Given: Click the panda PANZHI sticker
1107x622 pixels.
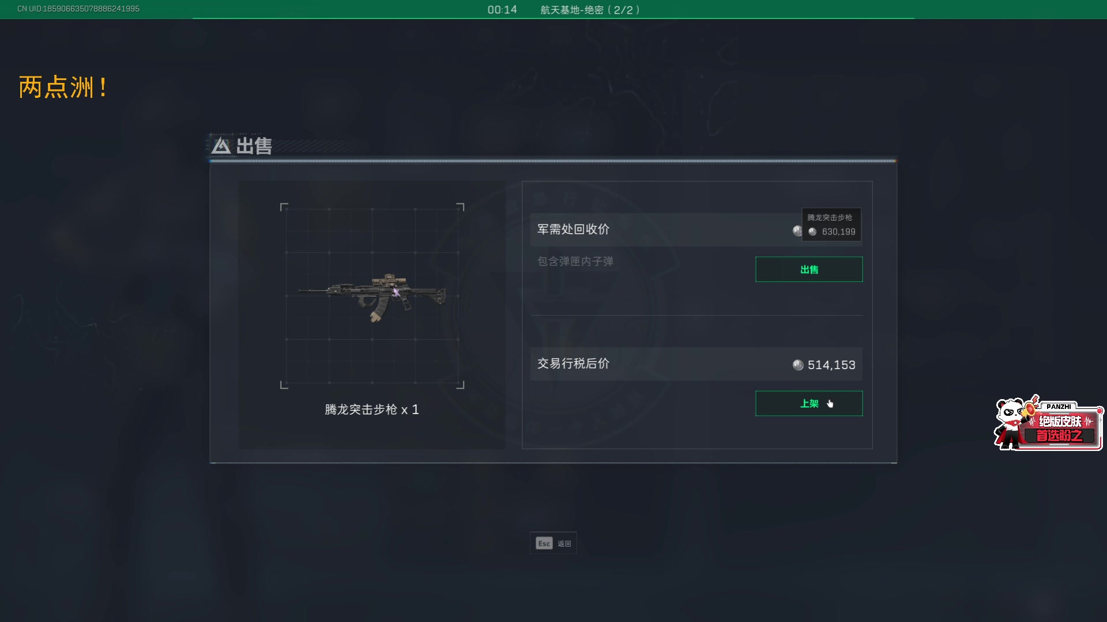Looking at the screenshot, I should click(1049, 423).
